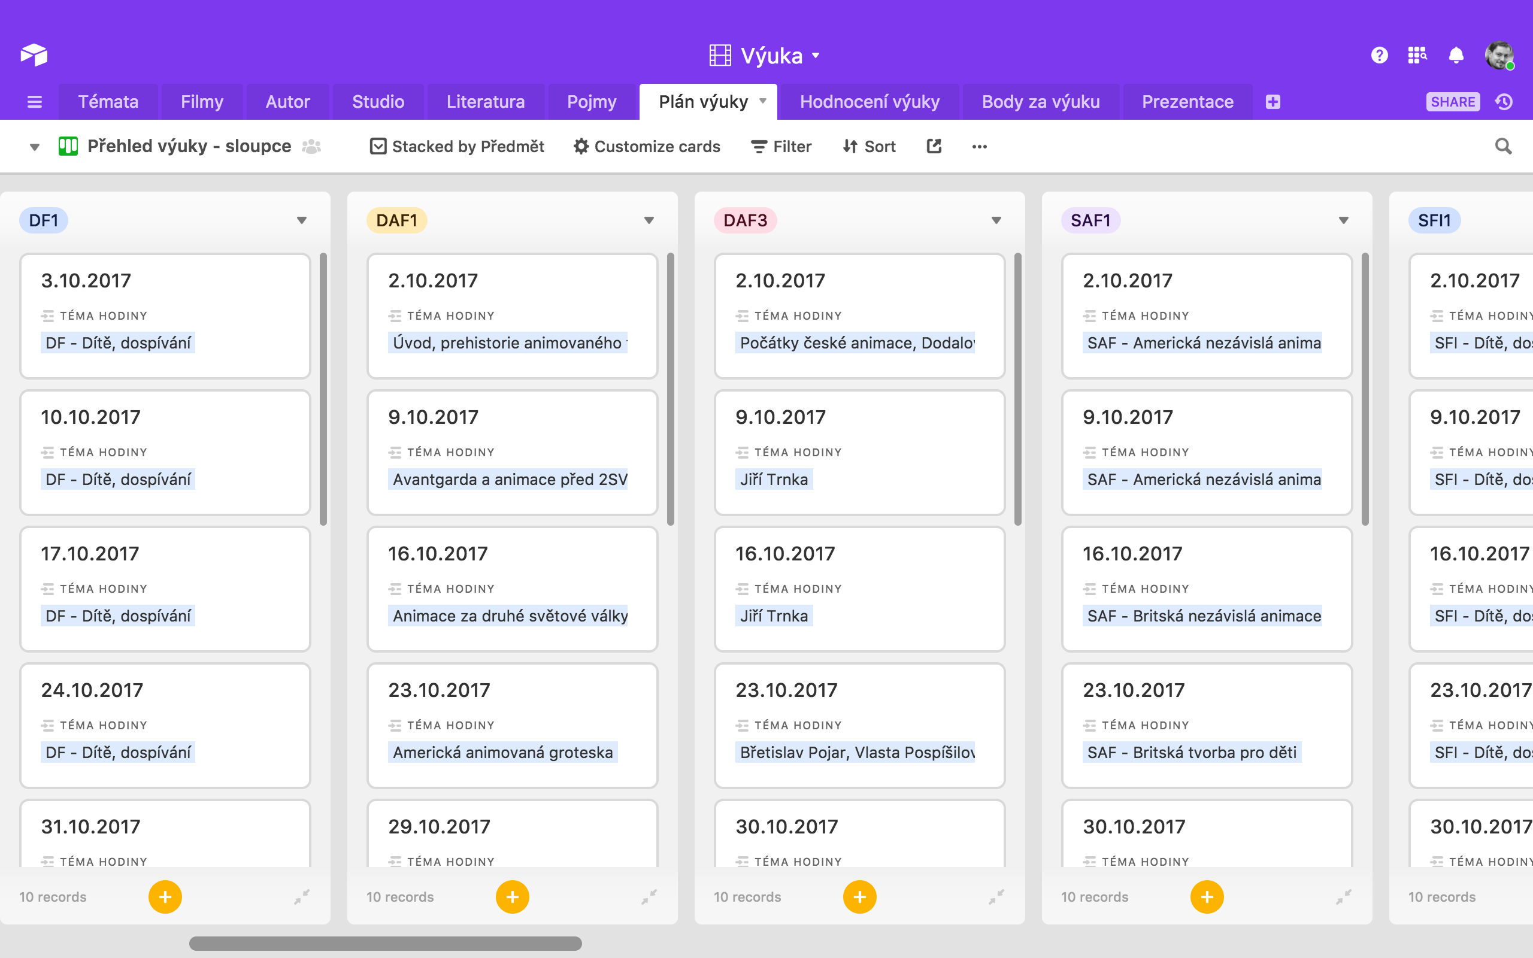Screen dimensions: 1533x958
Task: Add a record to DAF1 stack
Action: click(512, 896)
